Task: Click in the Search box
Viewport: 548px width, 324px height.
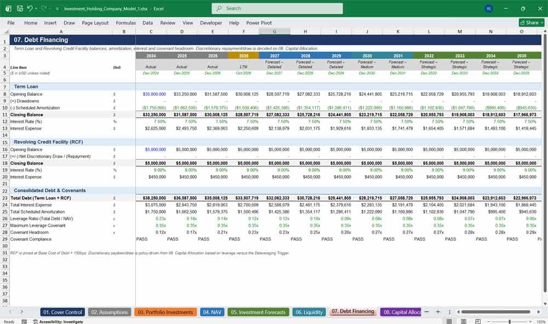Action: [x=277, y=8]
